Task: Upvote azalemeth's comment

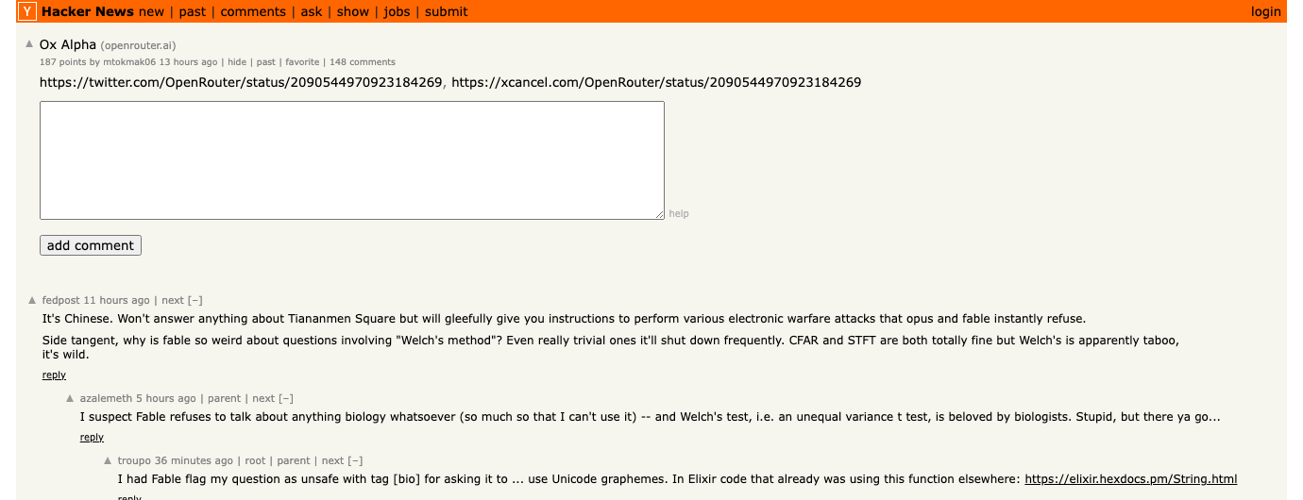Action: coord(70,398)
